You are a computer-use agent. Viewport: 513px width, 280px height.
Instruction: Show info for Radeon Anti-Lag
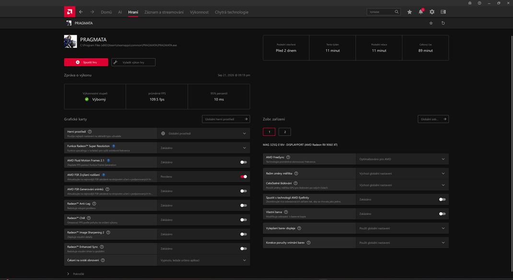(94, 203)
